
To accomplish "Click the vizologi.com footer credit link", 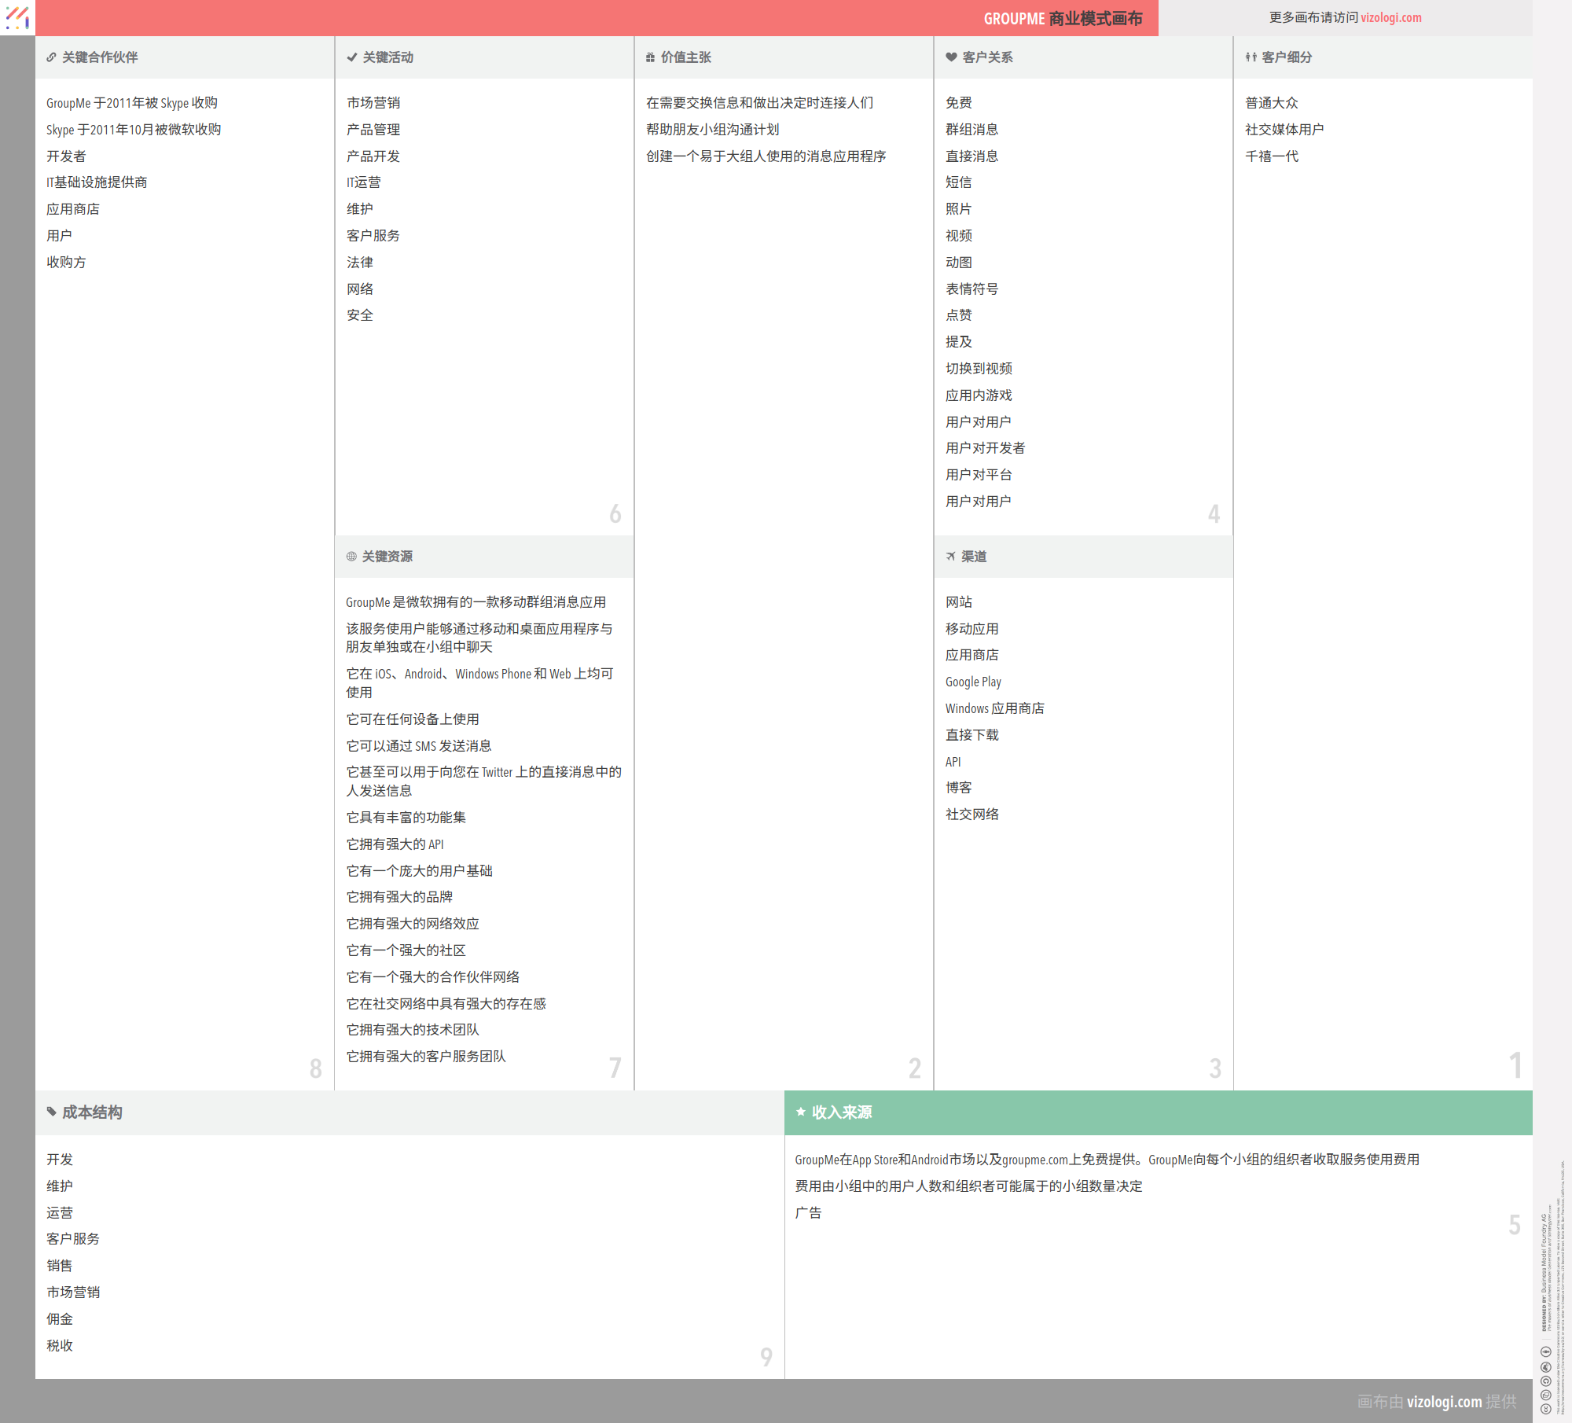I will tap(1444, 1401).
